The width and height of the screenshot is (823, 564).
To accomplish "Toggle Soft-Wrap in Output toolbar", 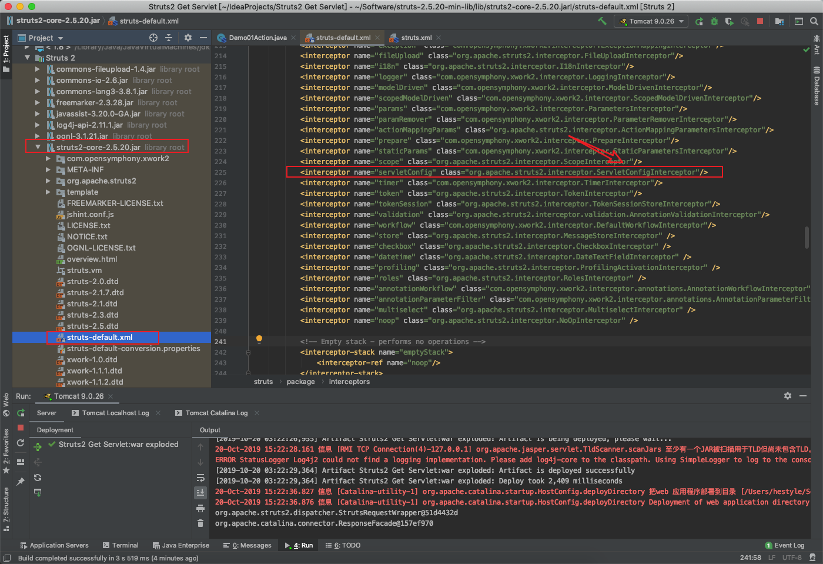I will pyautogui.click(x=200, y=478).
